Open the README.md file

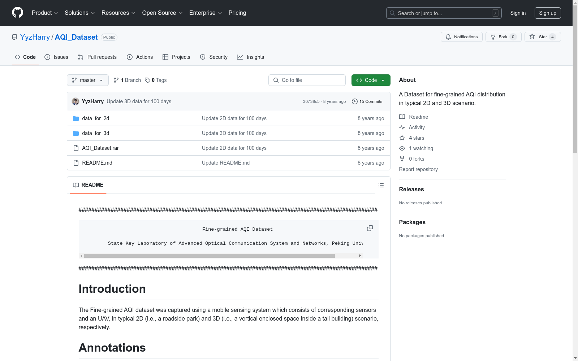(97, 163)
